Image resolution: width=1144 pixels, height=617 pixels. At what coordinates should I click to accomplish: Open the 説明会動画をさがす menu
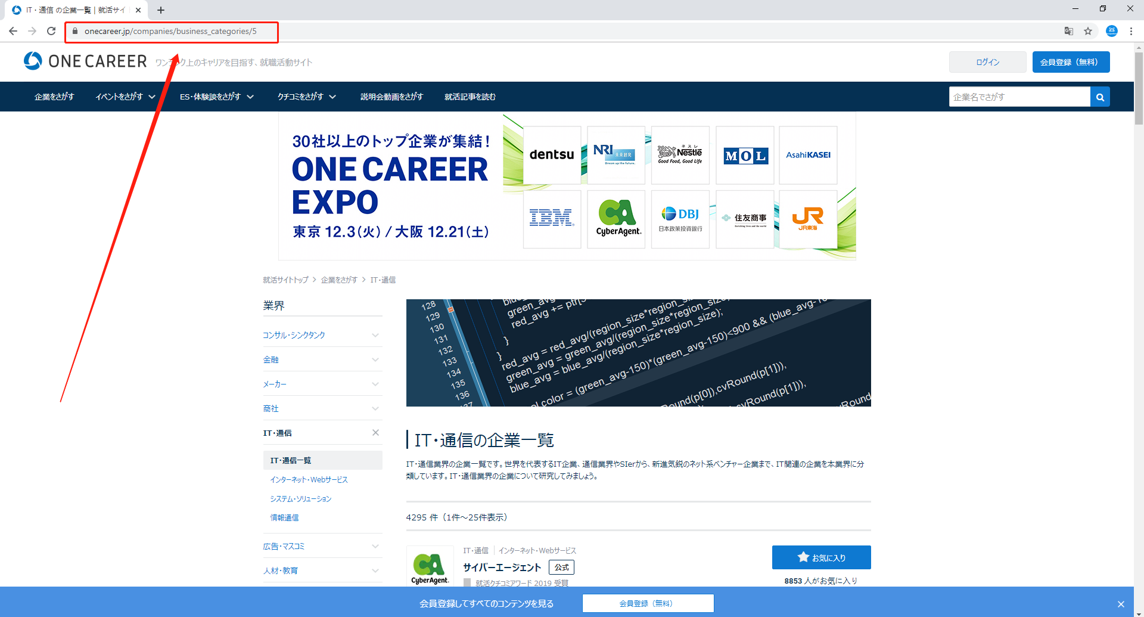point(391,97)
